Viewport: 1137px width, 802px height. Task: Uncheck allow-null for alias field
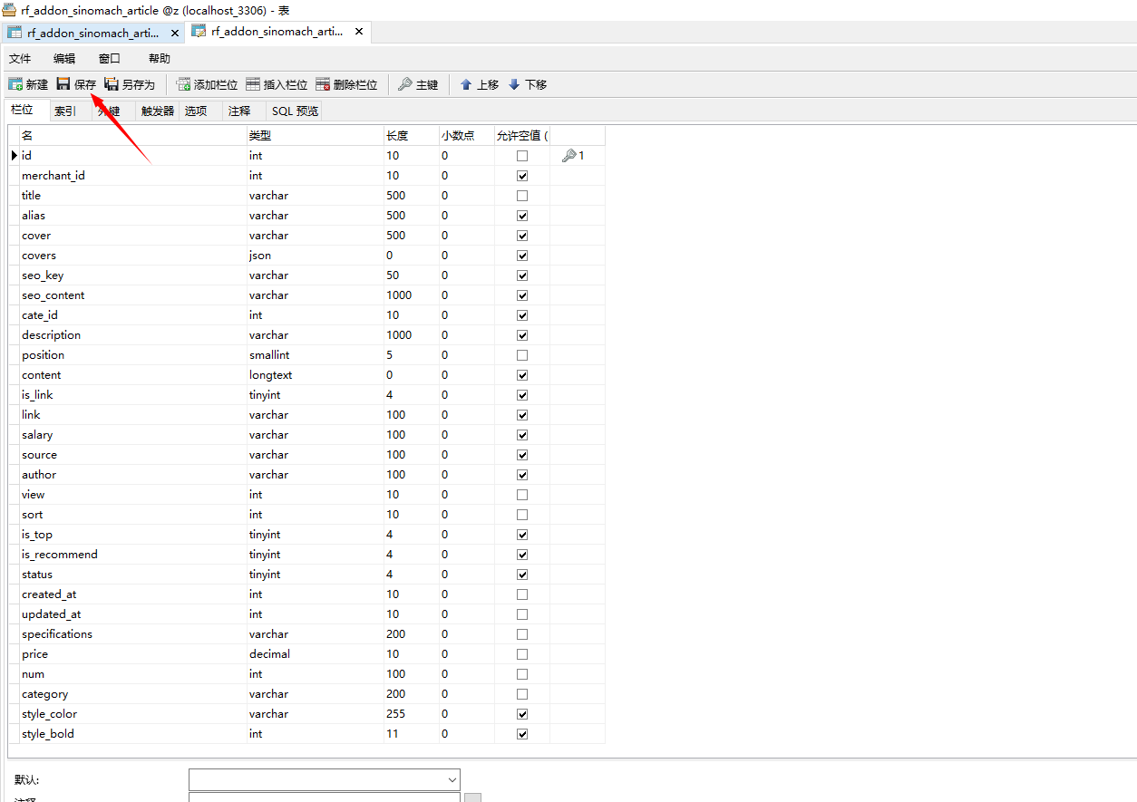tap(522, 216)
